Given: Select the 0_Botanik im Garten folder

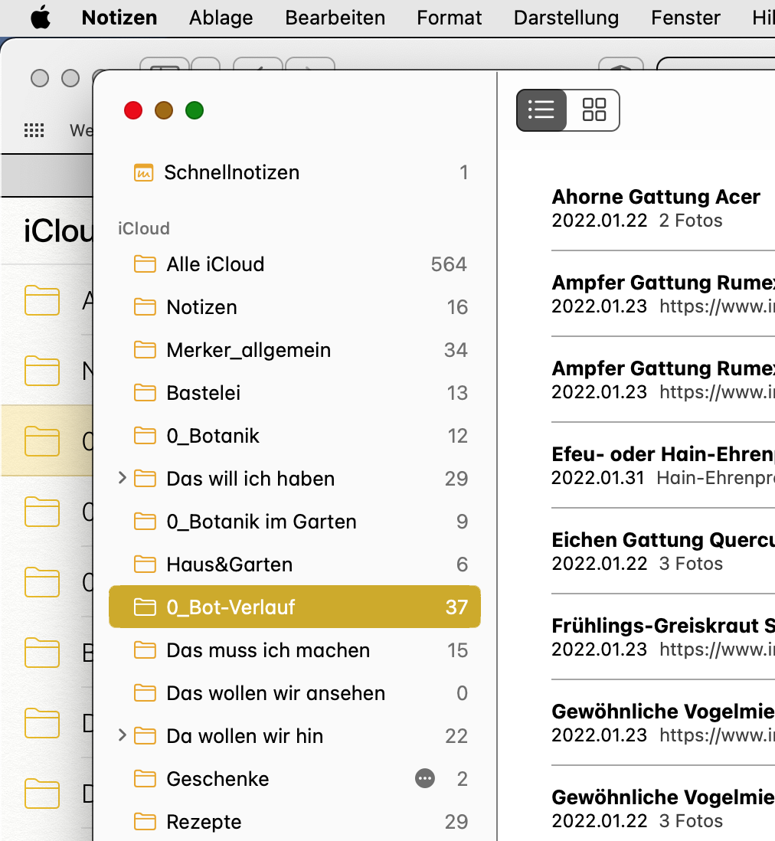Looking at the screenshot, I should coord(294,522).
